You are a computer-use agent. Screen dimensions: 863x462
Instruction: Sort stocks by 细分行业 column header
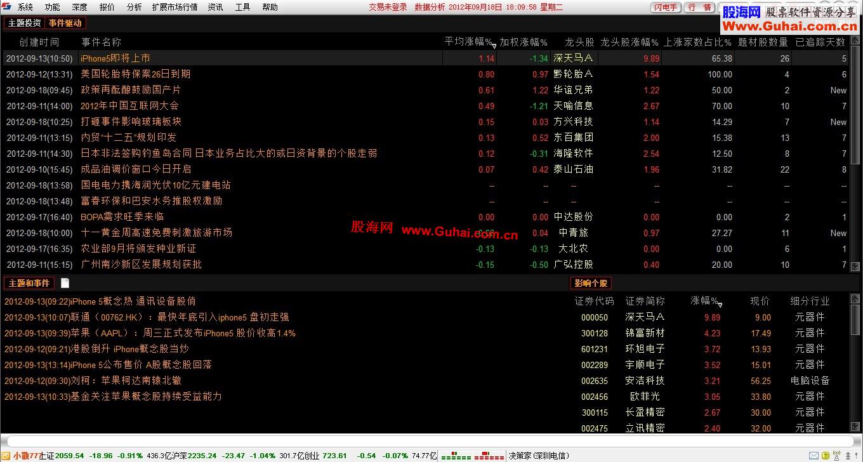click(x=810, y=301)
